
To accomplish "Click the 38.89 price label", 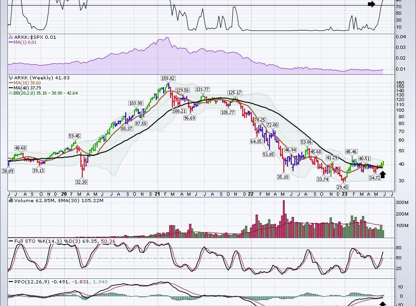I will (8, 171).
